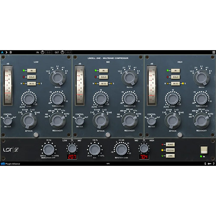This screenshot has height=216, width=216.
Task: Click the LOW band THRESHOLD knob
Action: pyautogui.click(x=57, y=99)
